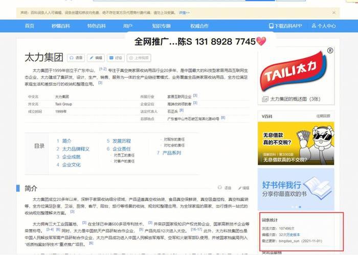The width and height of the screenshot is (358, 255).
Task: Click the 外文名 value Taili Group
Action: click(63, 104)
